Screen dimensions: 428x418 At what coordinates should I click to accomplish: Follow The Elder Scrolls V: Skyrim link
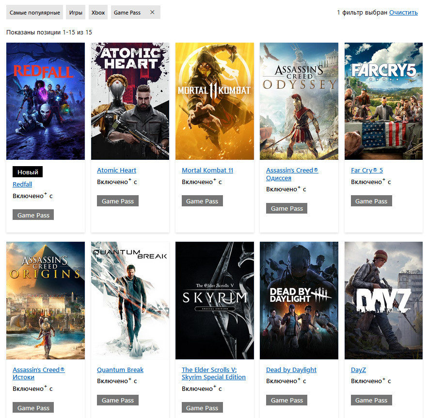pyautogui.click(x=213, y=373)
